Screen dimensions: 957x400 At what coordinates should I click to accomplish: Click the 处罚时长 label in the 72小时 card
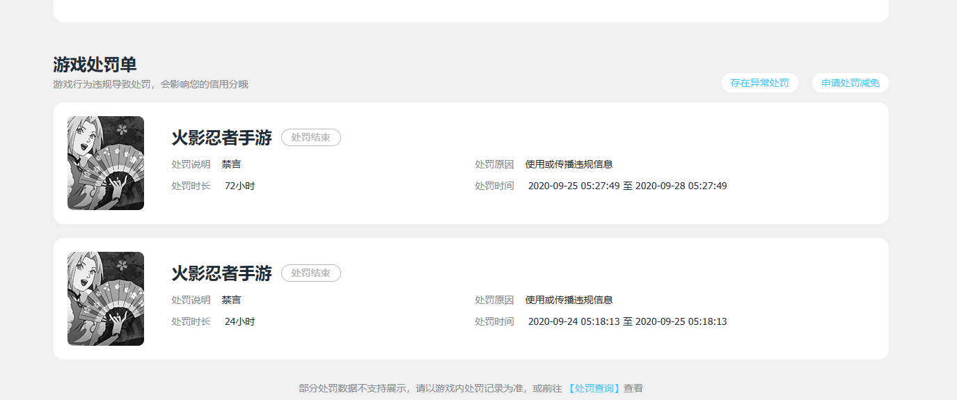pos(191,186)
